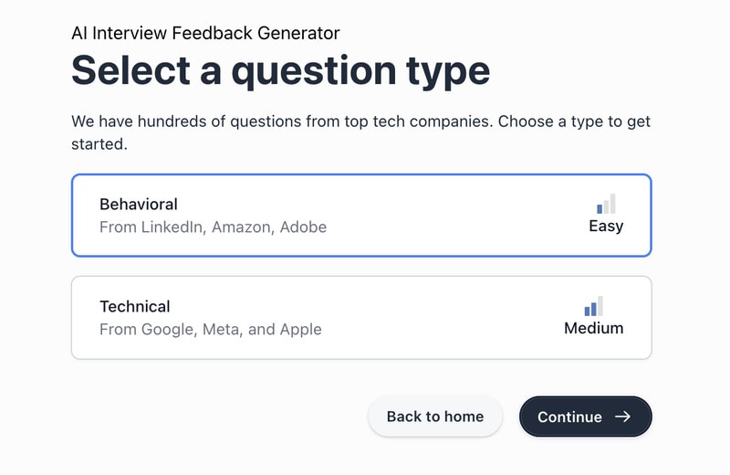This screenshot has width=730, height=475.
Task: Click the word "LinkedIn" under Behavioral
Action: [172, 227]
